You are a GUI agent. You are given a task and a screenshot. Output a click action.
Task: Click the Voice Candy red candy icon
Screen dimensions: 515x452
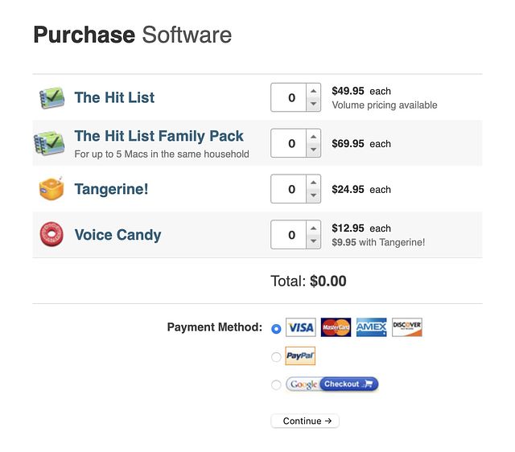coord(51,234)
